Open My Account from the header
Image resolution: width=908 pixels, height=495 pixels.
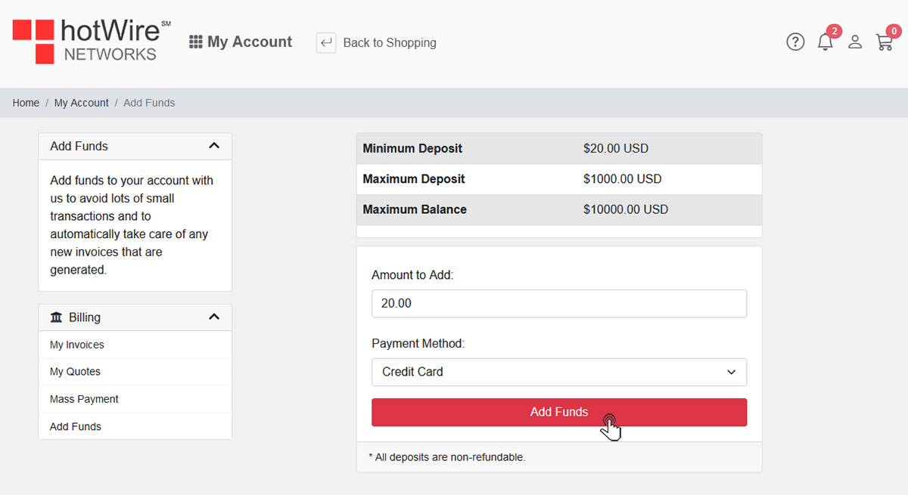pyautogui.click(x=248, y=42)
